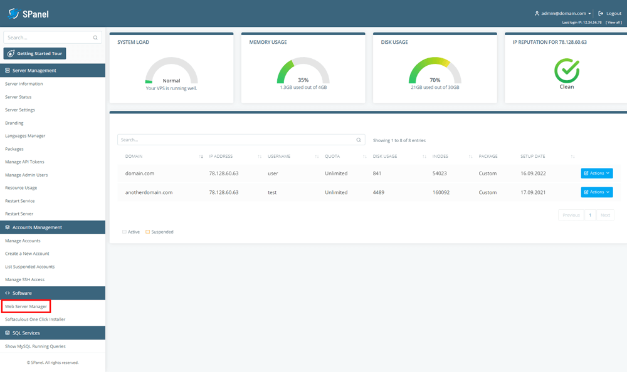Open Softaculous One Click Installer
Screen dimensions: 627x372
click(34, 319)
